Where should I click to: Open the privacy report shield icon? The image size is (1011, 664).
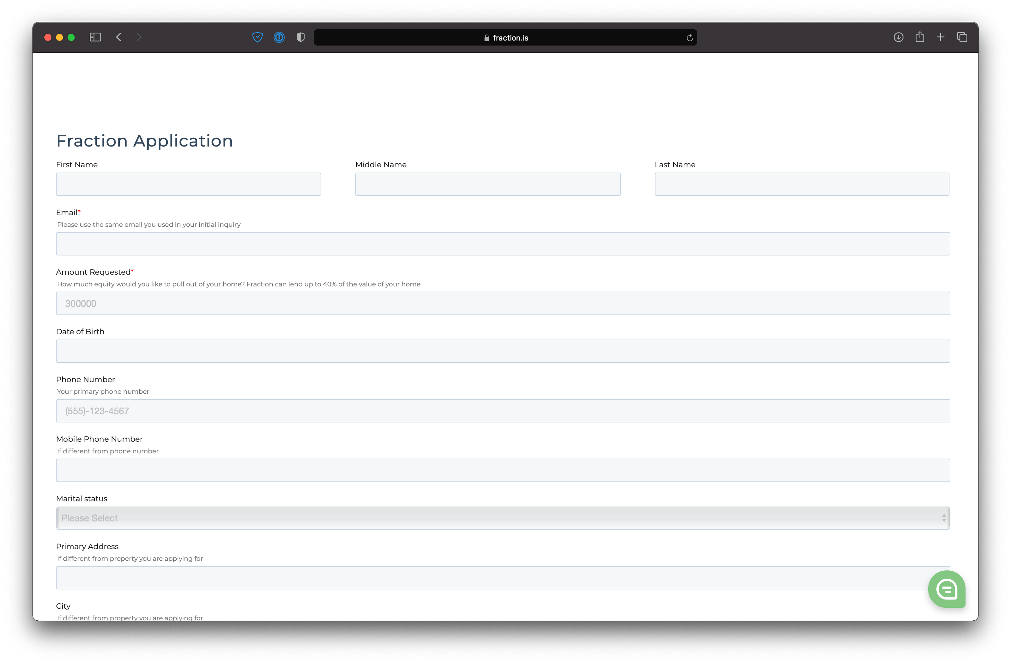(x=301, y=37)
